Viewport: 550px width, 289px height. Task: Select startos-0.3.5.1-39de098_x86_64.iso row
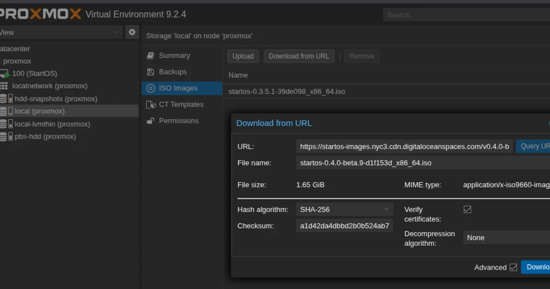(386, 91)
